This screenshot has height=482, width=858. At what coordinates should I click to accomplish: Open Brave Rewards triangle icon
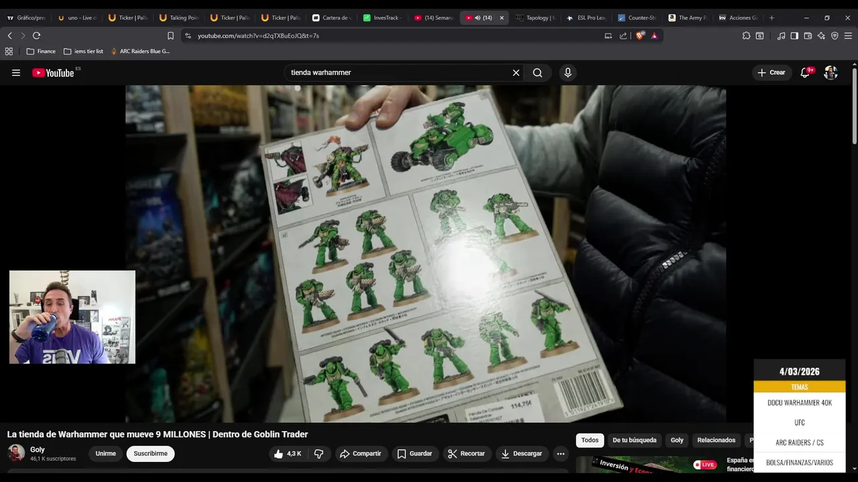click(654, 35)
